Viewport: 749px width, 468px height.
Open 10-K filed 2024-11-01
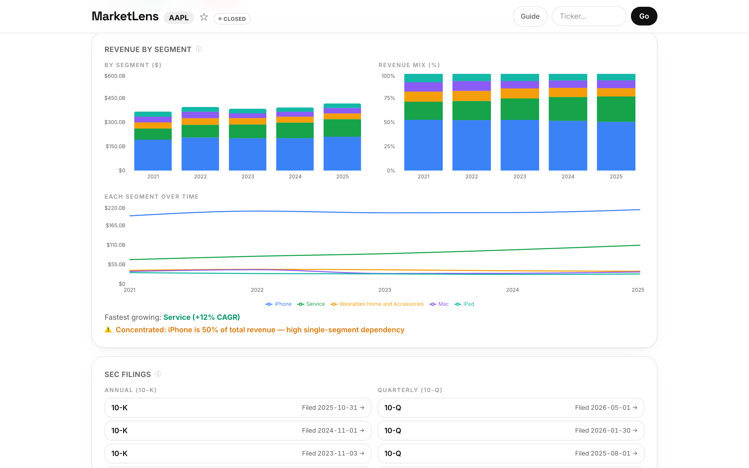coord(238,431)
